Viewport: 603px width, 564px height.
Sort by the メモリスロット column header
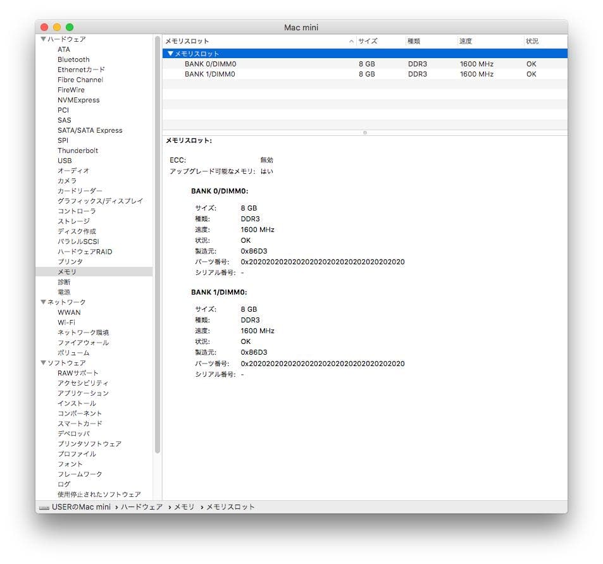[259, 41]
